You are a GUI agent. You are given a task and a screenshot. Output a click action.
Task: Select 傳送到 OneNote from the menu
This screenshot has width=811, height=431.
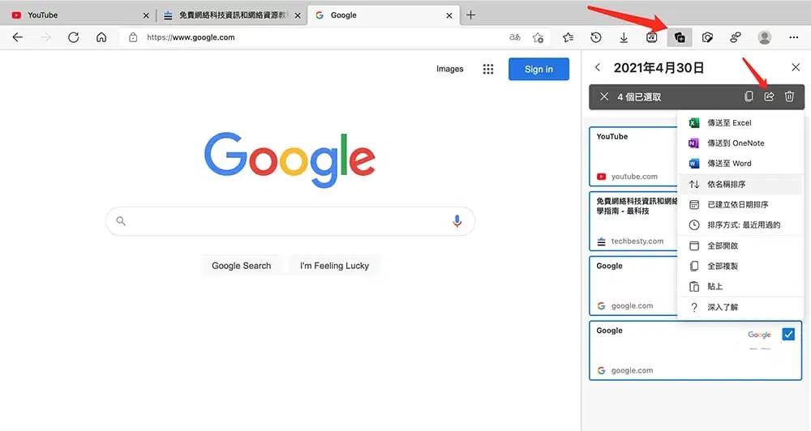click(740, 143)
